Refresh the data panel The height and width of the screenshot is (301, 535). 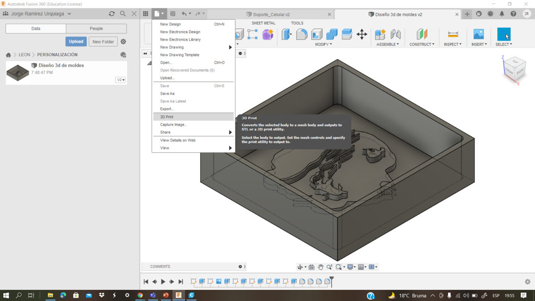pos(111,14)
